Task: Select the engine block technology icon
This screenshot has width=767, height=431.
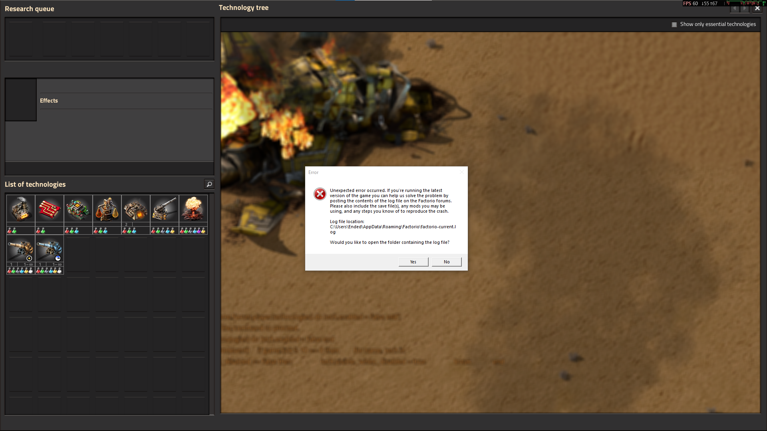Action: click(x=136, y=209)
